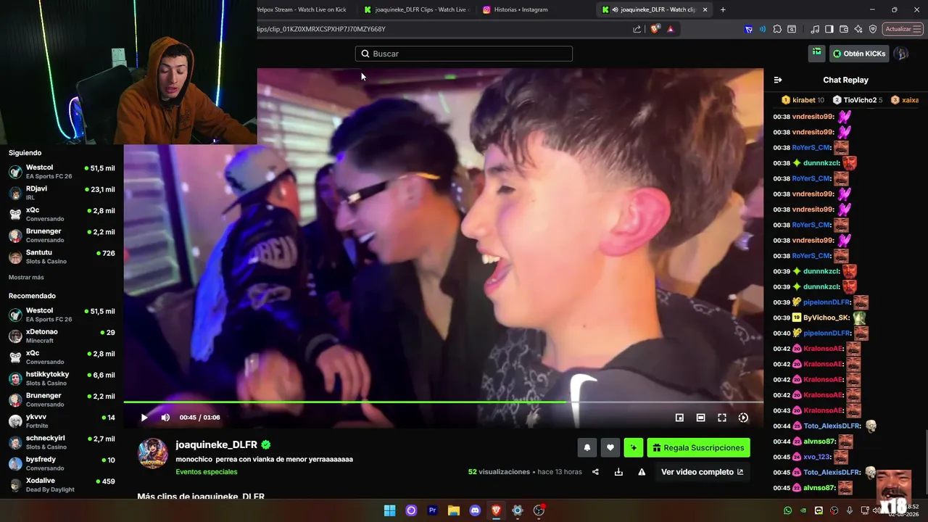
Task: Open Brave Leo AI sparkle icon
Action: point(858,29)
